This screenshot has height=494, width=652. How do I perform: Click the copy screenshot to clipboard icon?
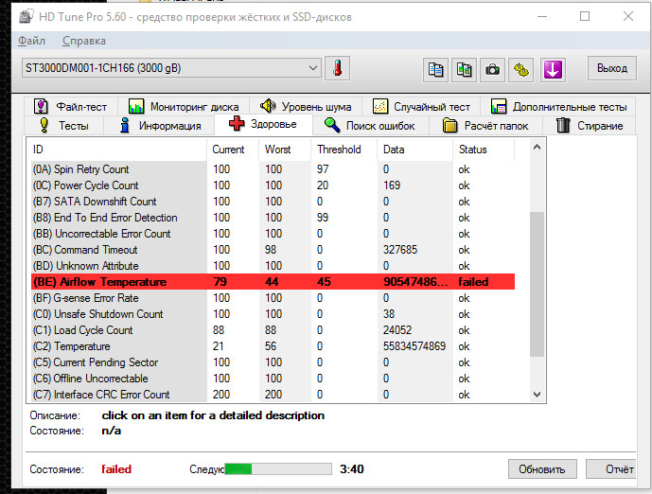[x=464, y=69]
